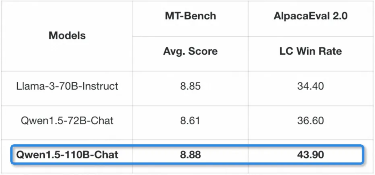The height and width of the screenshot is (175, 375).
Task: Click the column border between Models and MT-Bench headers
Action: (133, 35)
